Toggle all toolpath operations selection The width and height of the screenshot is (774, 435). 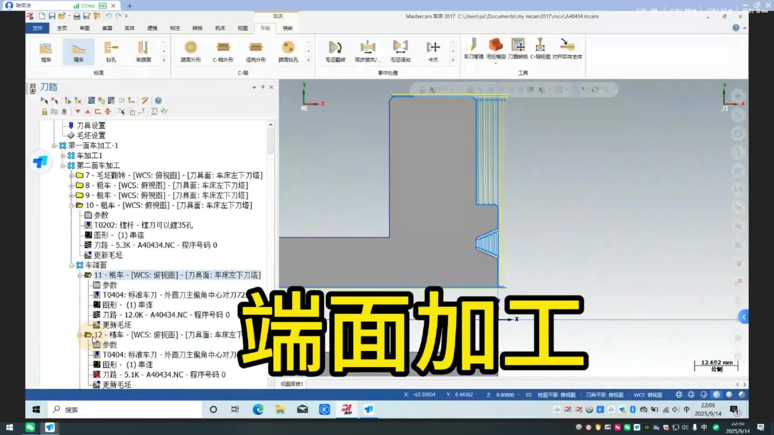(44, 101)
